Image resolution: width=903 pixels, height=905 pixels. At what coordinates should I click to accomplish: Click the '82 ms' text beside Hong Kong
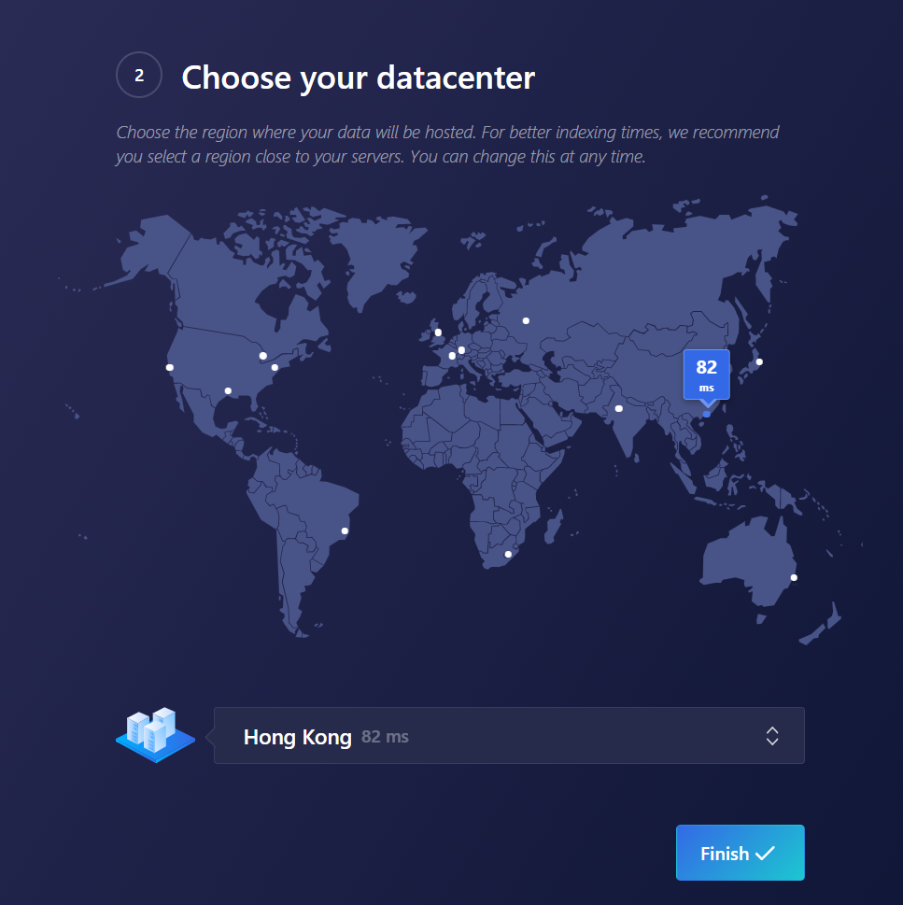(385, 737)
